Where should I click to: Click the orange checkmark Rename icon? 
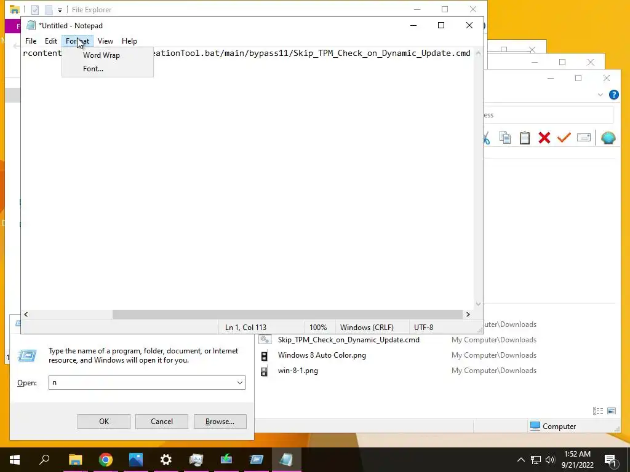pyautogui.click(x=564, y=138)
